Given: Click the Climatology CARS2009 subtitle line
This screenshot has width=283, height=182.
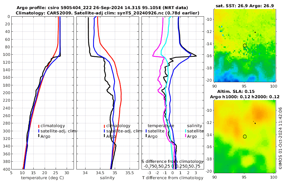Looking at the screenshot, I should (x=108, y=13).
